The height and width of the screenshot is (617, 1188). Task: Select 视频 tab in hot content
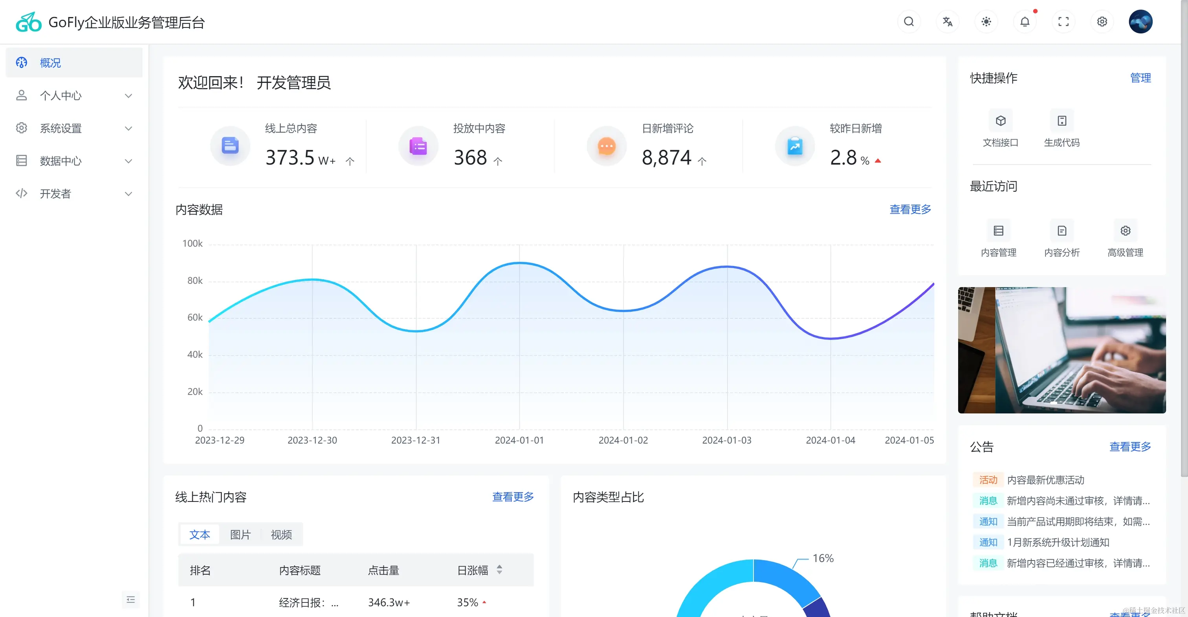coord(281,534)
